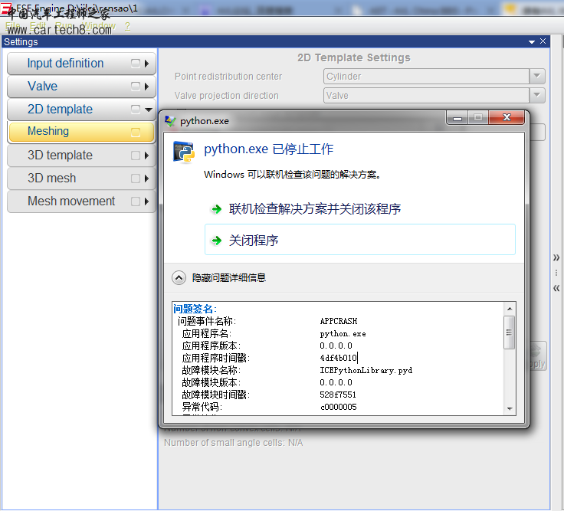
Task: Toggle the 3D mesh status checkbox
Action: pos(136,179)
